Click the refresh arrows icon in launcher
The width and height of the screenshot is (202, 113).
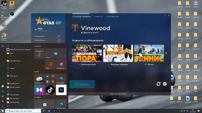(x=158, y=84)
